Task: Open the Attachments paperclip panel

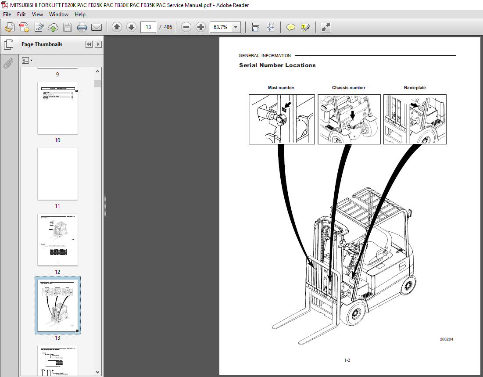Action: pyautogui.click(x=8, y=63)
